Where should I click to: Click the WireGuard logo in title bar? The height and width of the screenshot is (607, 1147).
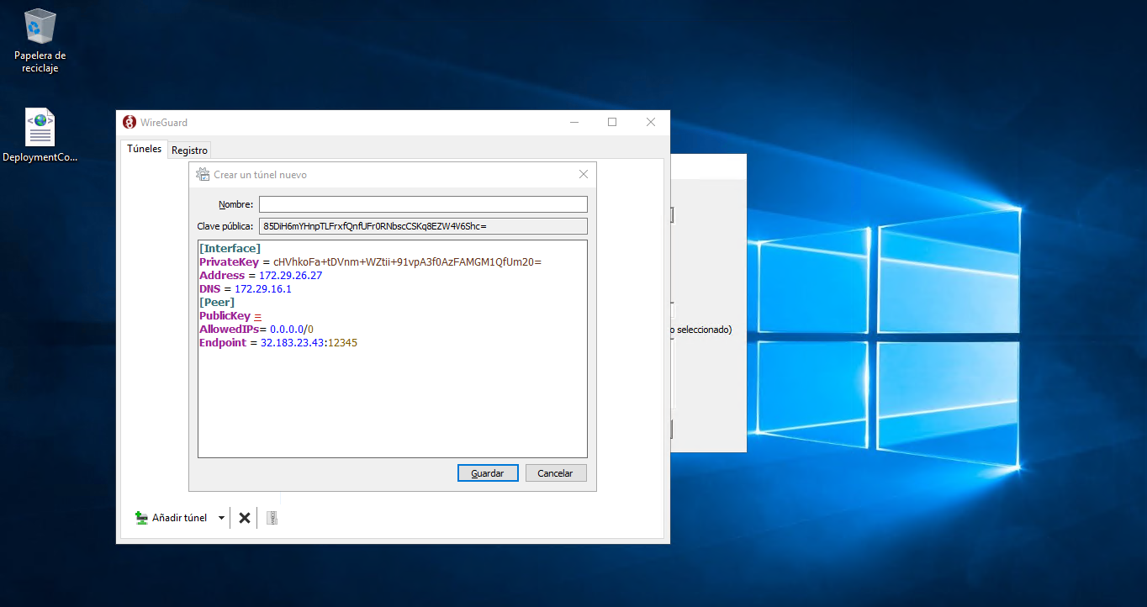(129, 122)
